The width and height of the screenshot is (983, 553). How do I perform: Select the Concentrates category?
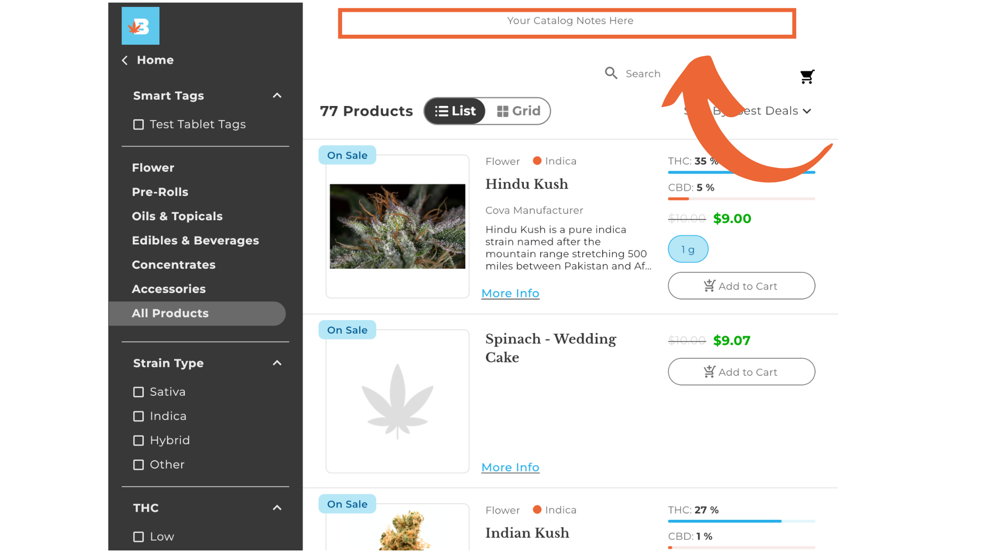[174, 265]
